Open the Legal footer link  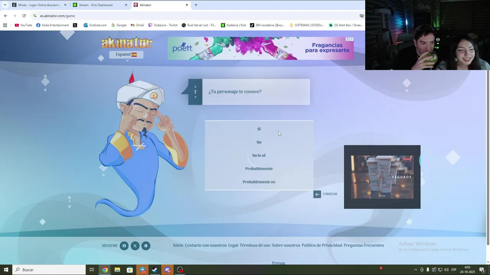(233, 245)
